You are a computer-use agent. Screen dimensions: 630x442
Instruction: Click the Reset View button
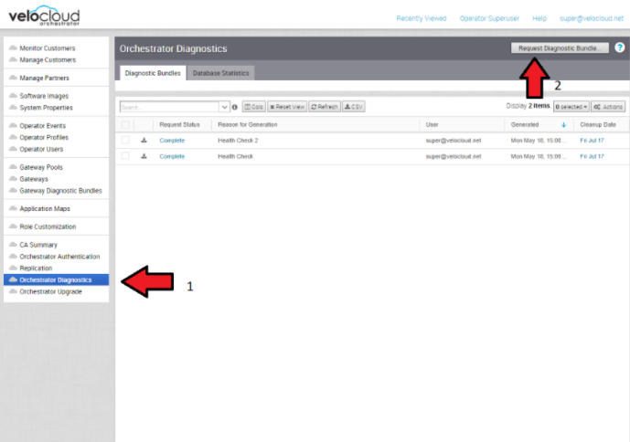click(x=287, y=107)
